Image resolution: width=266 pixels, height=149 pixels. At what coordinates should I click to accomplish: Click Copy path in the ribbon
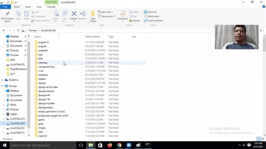[38, 16]
